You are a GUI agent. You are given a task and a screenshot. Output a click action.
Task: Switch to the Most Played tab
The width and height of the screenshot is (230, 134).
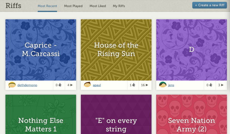(x=73, y=6)
